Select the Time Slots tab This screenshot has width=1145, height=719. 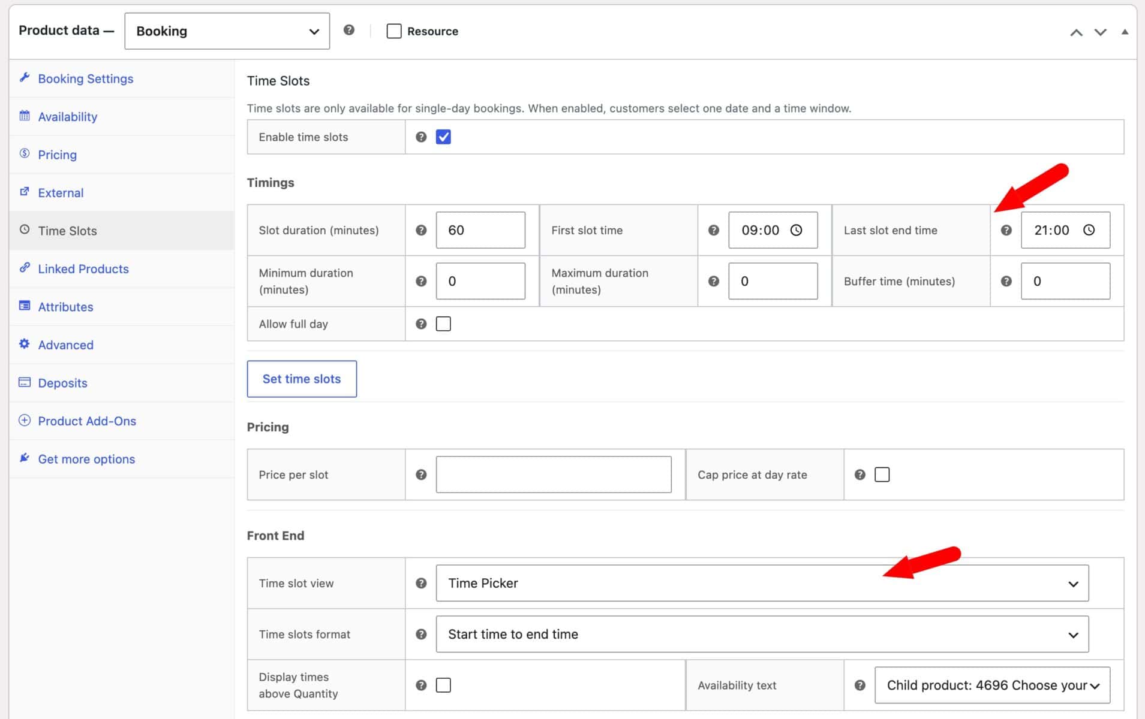[x=122, y=231]
